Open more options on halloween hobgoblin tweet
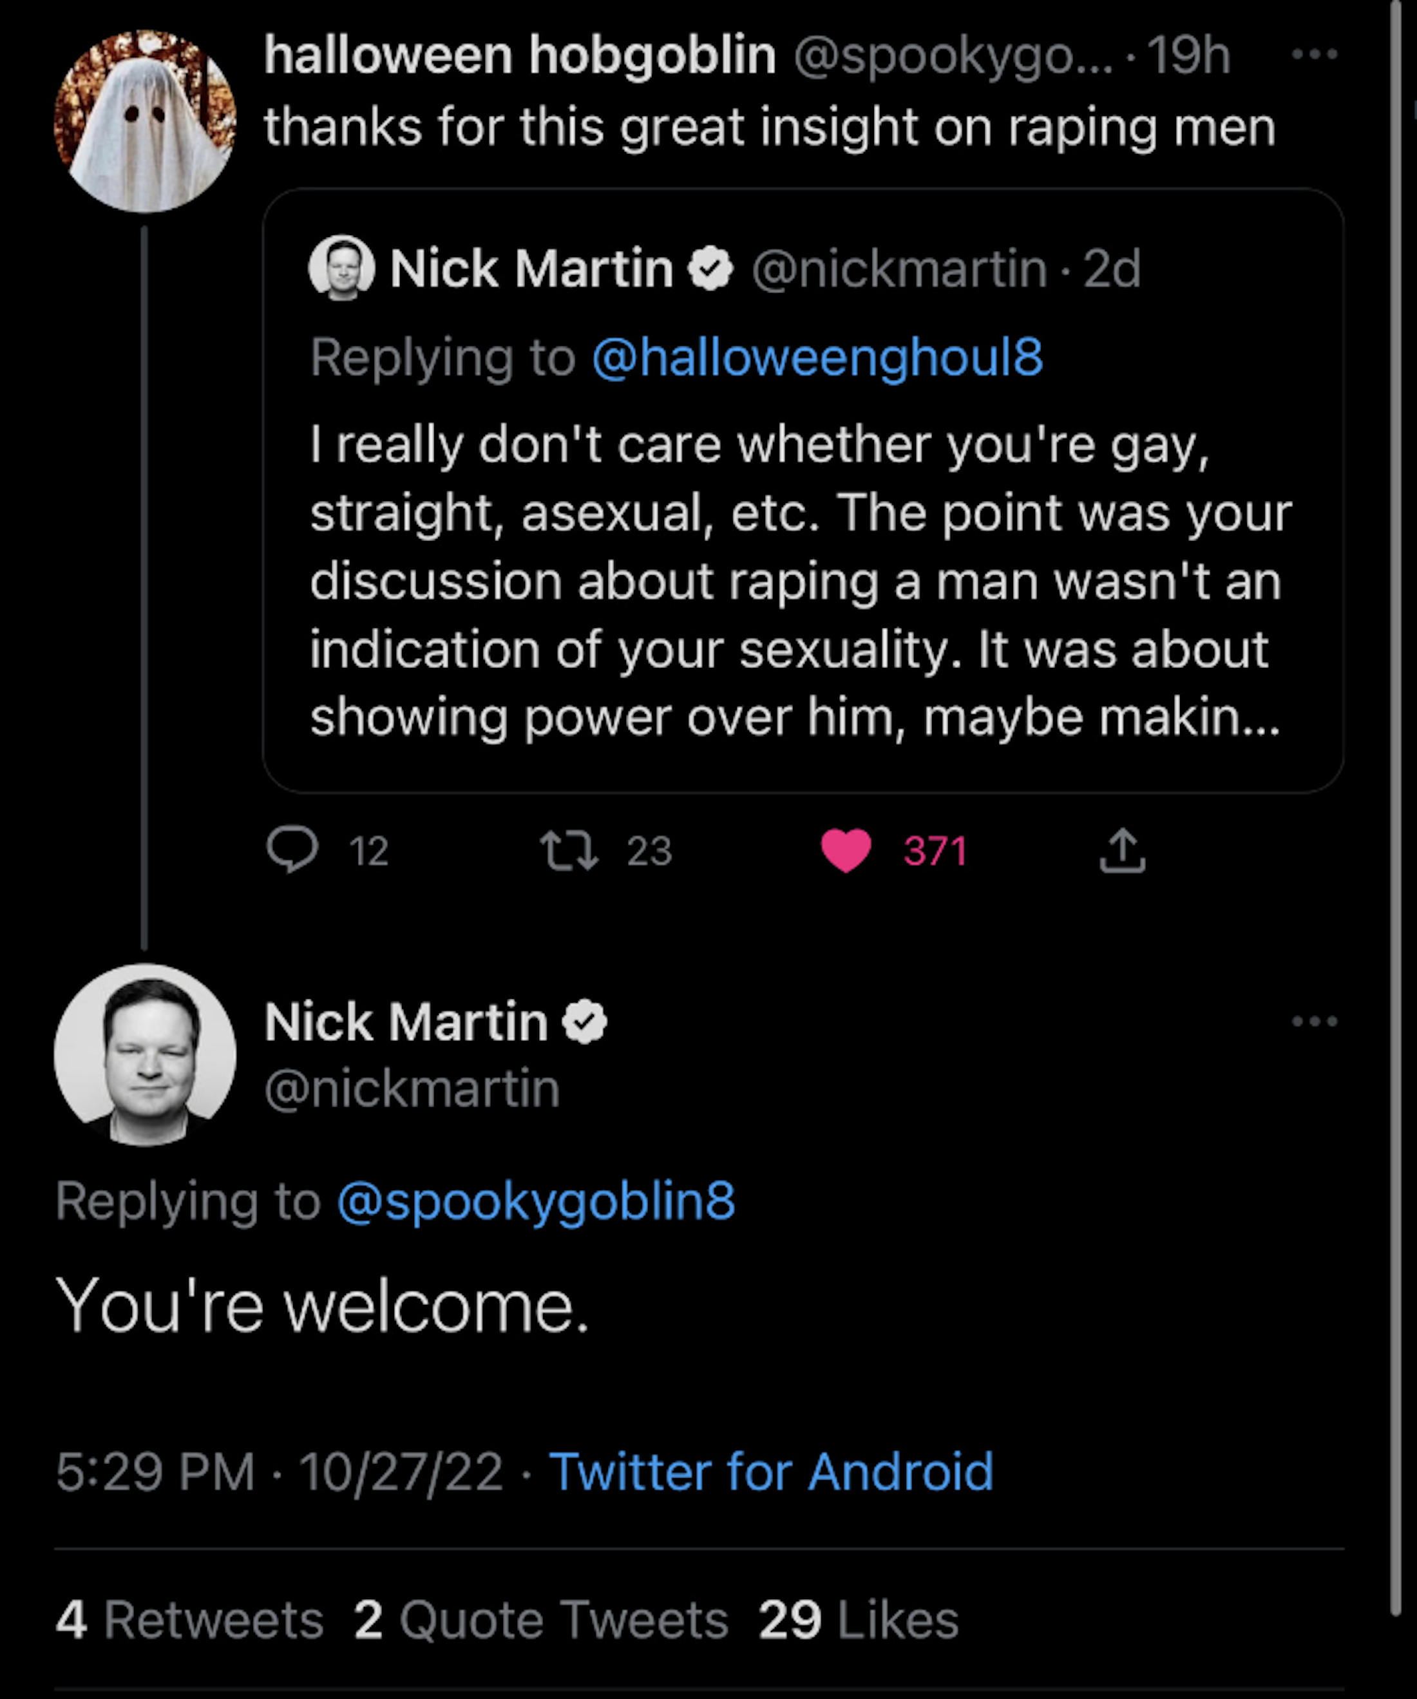 (1314, 55)
